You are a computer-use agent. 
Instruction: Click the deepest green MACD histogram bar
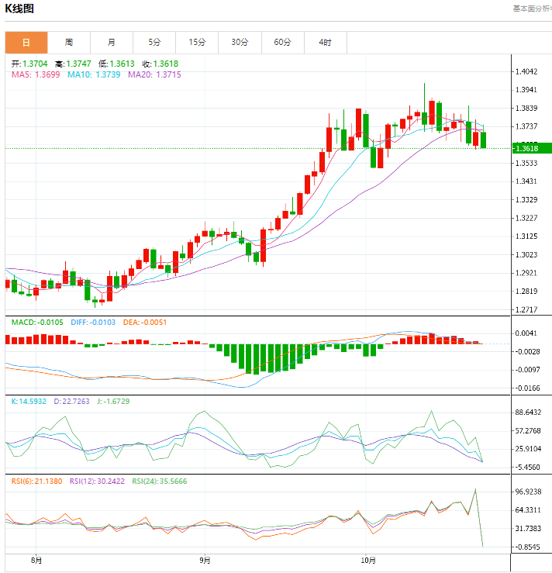click(x=256, y=359)
